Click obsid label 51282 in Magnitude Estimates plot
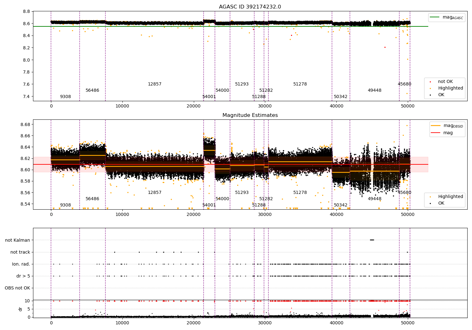 [266, 199]
